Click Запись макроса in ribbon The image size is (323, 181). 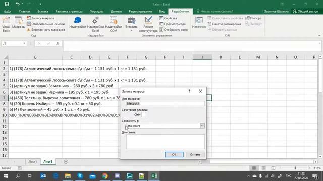coord(40,18)
